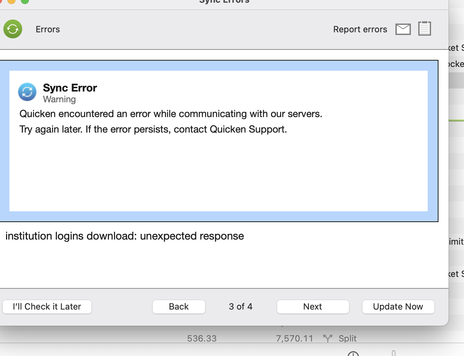Click the 'Try again later' message line
Image resolution: width=464 pixels, height=356 pixels.
(153, 129)
